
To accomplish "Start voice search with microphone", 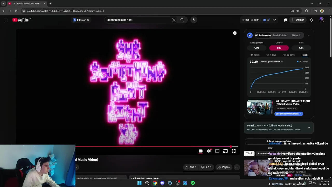I will point(193,20).
